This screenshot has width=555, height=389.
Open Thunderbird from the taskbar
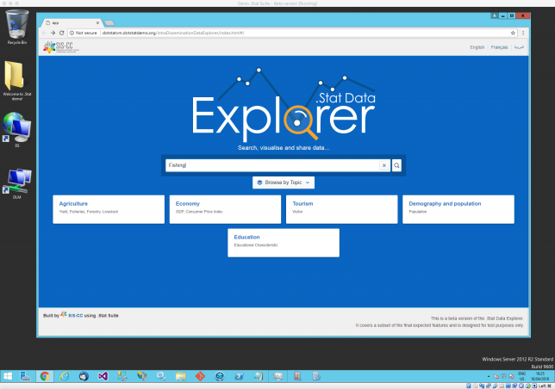(84, 376)
